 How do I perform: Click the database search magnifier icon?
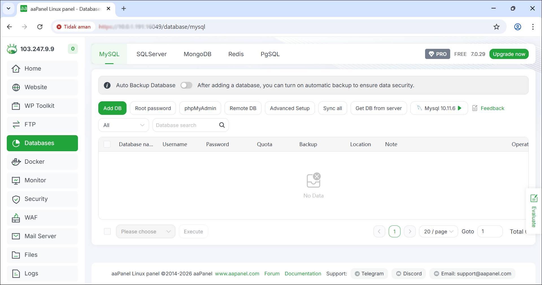click(x=222, y=125)
